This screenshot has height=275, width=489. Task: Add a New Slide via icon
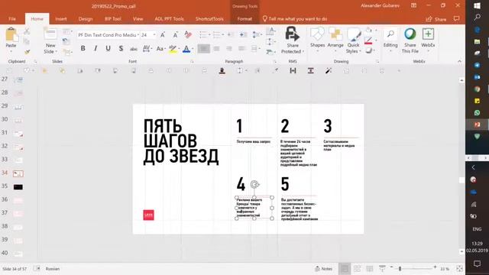[50, 34]
